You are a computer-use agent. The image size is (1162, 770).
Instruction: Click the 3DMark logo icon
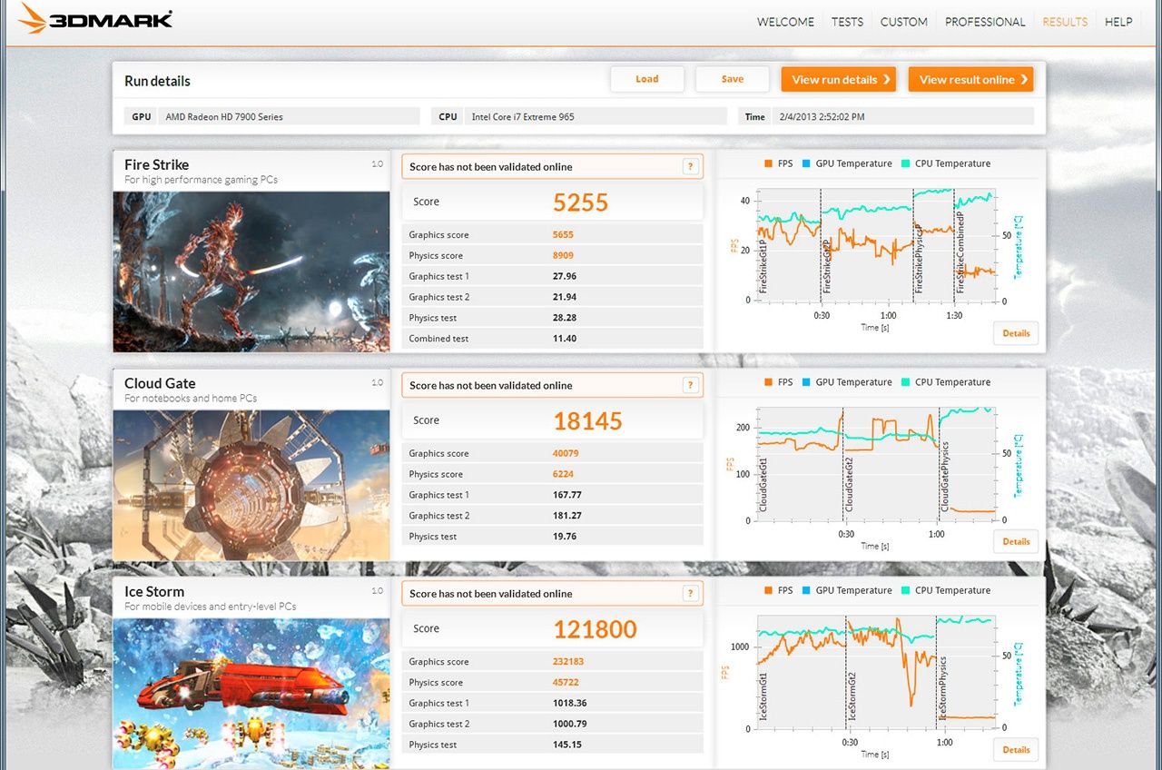34,19
